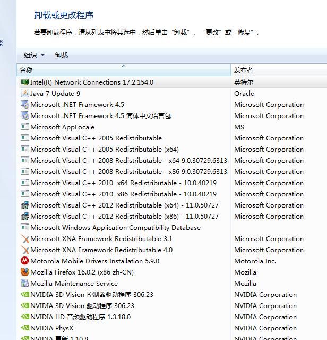Viewport: 327px width, 340px height.
Task: Click NVIDIA Corporation publisher in PhysX row
Action: point(265,328)
